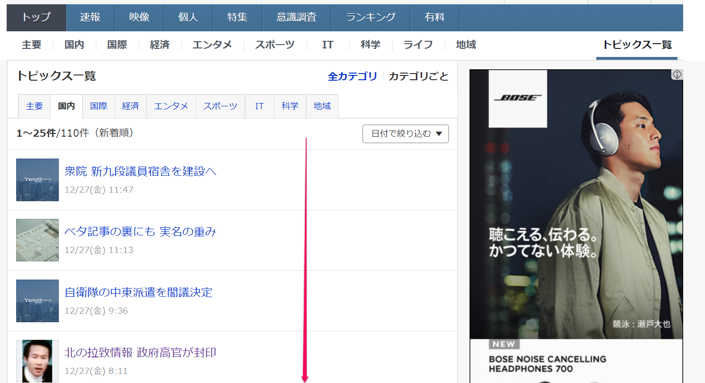The width and height of the screenshot is (705, 383).
Task: Click the 有料 top navigation item
Action: 434,18
